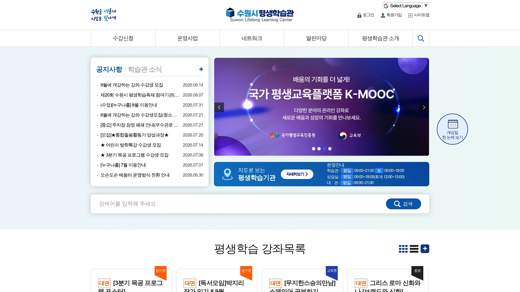520x292 pixels.
Task: Open notice ★ 3분기 목공 프로그램 수강생 모집
Action: click(x=134, y=155)
